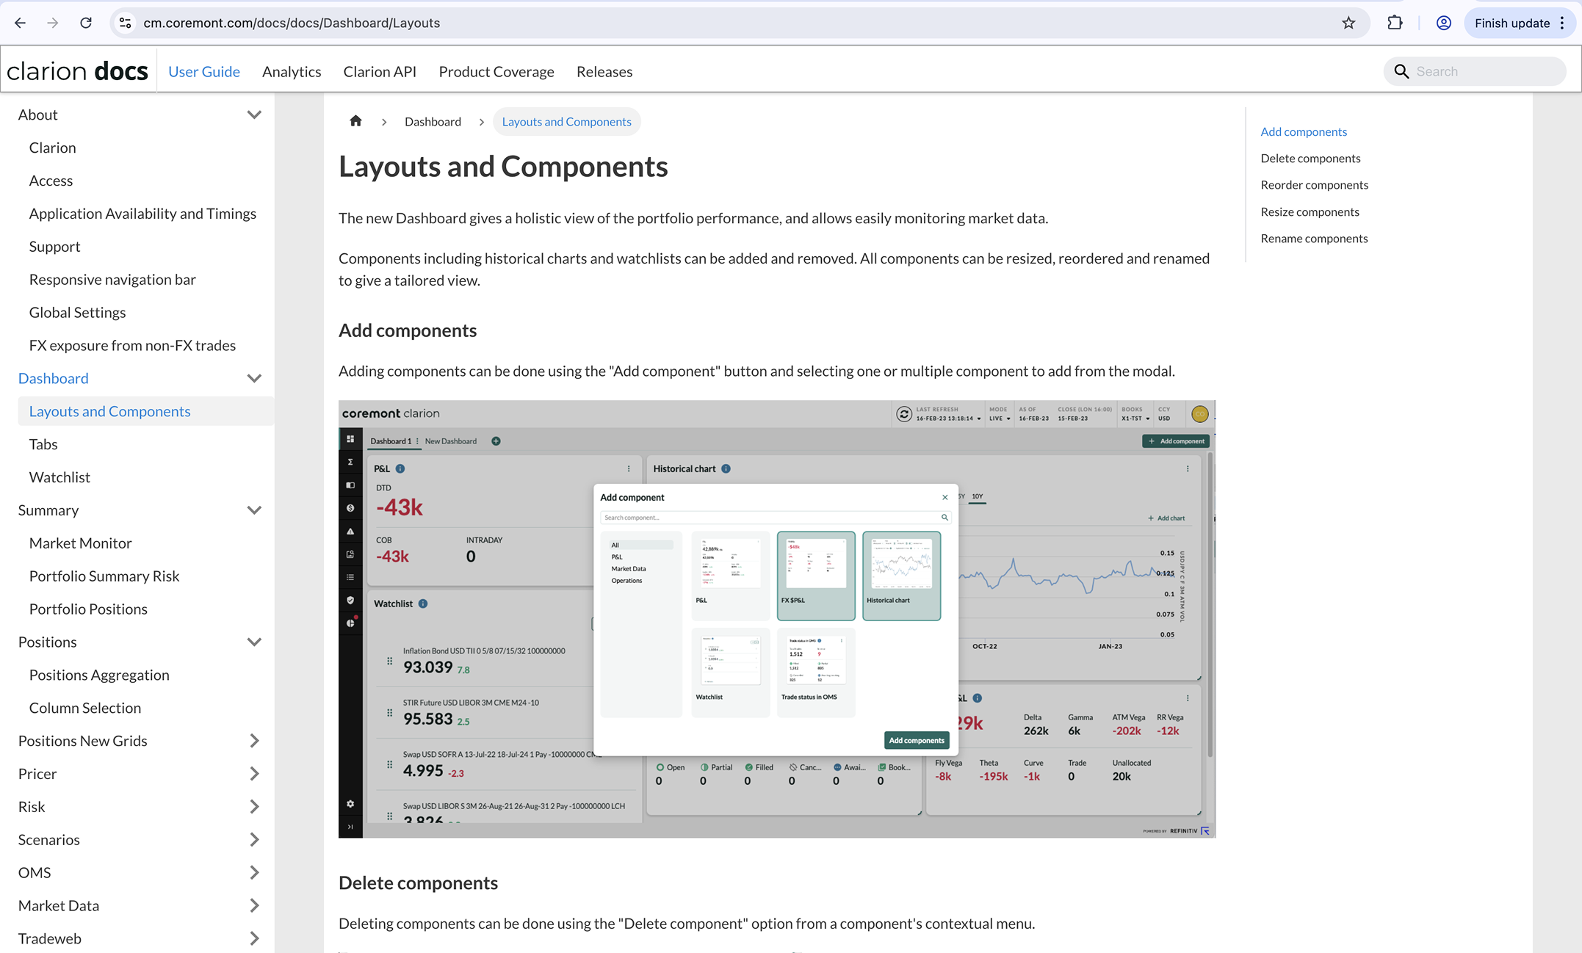Click the home icon in the breadcrumb

[355, 121]
